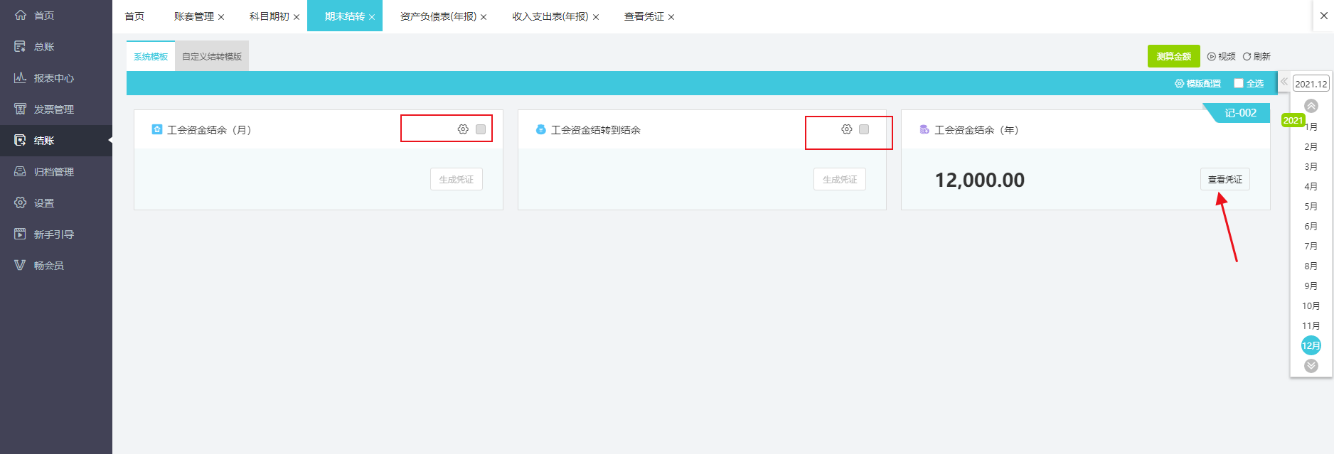Click the green 测算金额 button
Screen dimensions: 1334x454
[x=1173, y=56]
